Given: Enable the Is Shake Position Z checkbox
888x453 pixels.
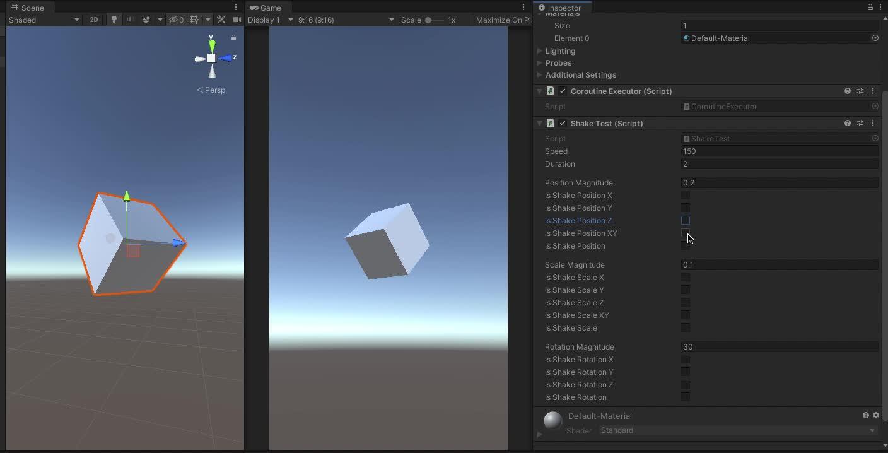Looking at the screenshot, I should [686, 220].
